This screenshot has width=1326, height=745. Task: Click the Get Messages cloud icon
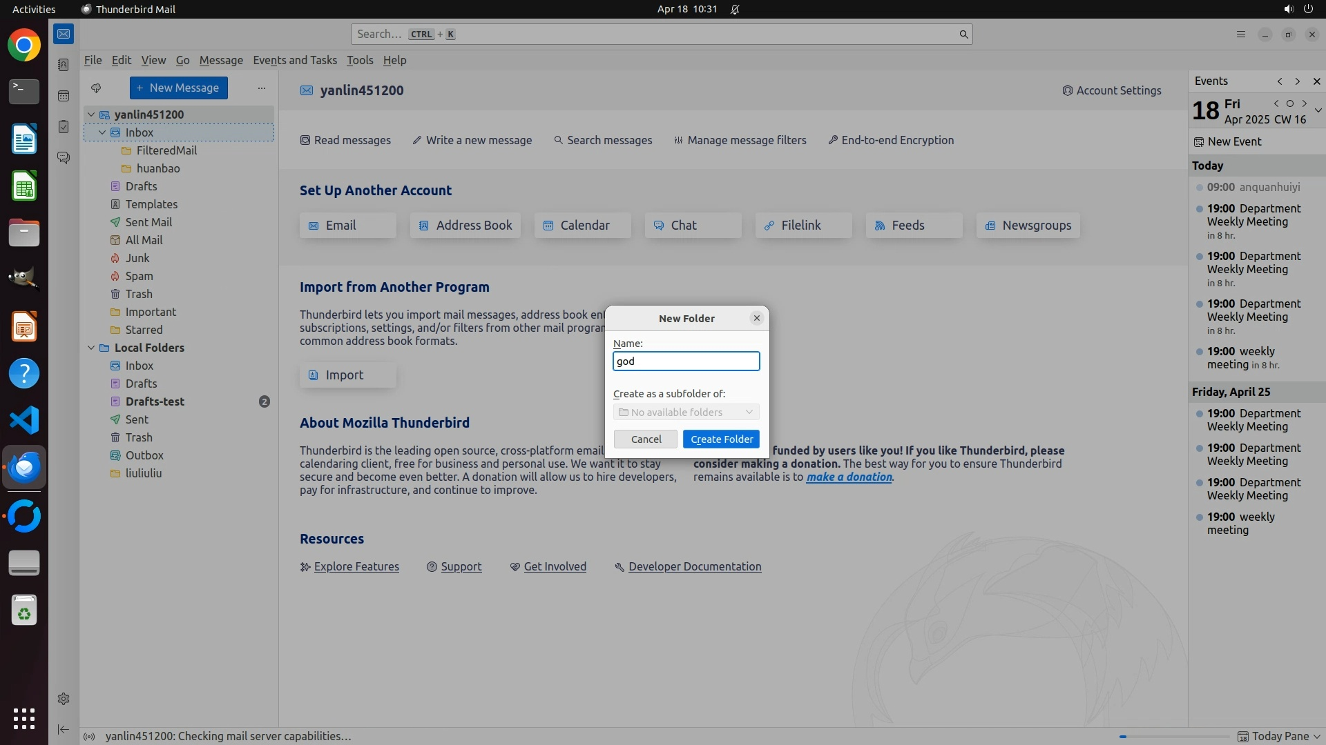(96, 88)
